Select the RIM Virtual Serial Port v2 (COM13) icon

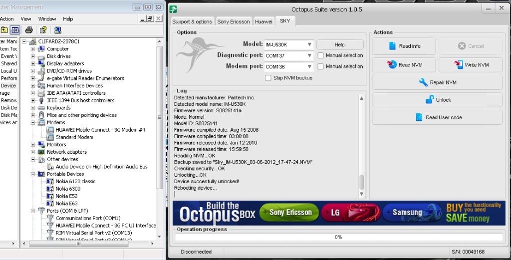tap(50, 233)
